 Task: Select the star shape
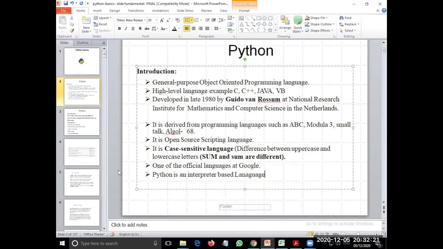[270, 30]
